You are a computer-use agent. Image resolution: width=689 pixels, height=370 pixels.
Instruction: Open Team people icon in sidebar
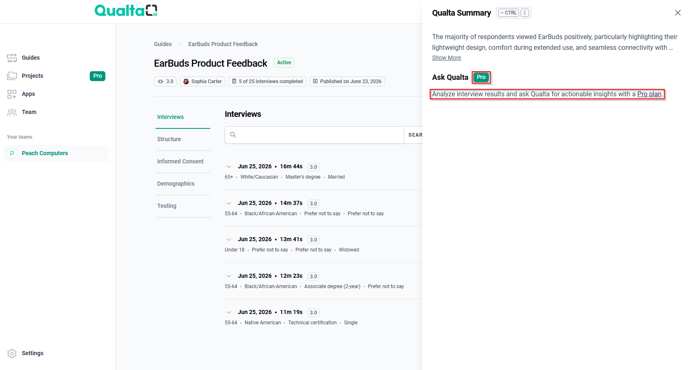tap(12, 112)
